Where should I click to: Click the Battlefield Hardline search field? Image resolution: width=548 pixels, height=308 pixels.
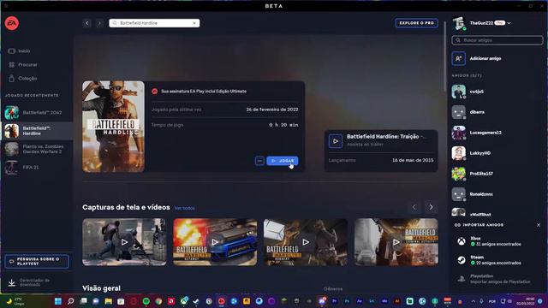click(154, 23)
